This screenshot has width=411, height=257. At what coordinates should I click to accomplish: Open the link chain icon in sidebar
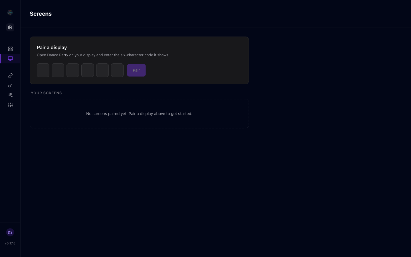(x=10, y=76)
